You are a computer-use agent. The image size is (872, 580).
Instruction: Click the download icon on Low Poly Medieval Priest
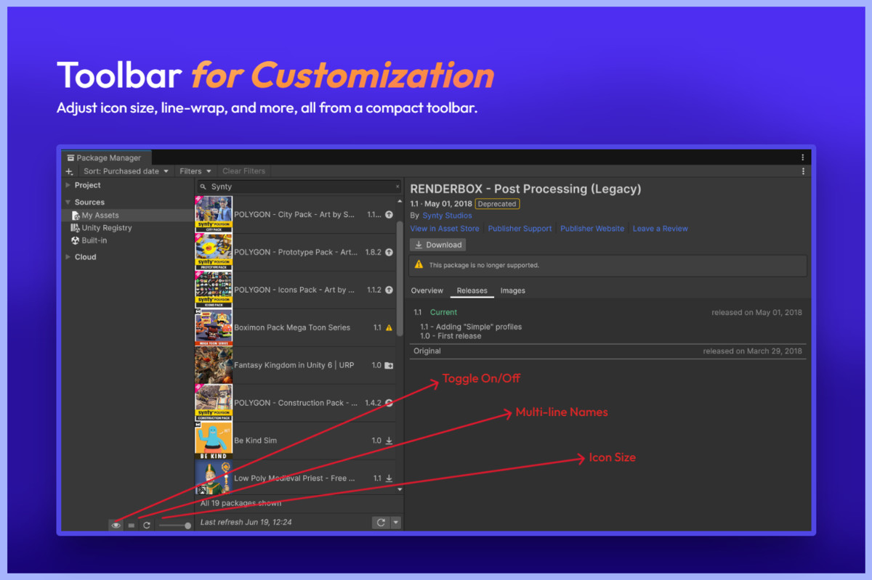click(389, 478)
